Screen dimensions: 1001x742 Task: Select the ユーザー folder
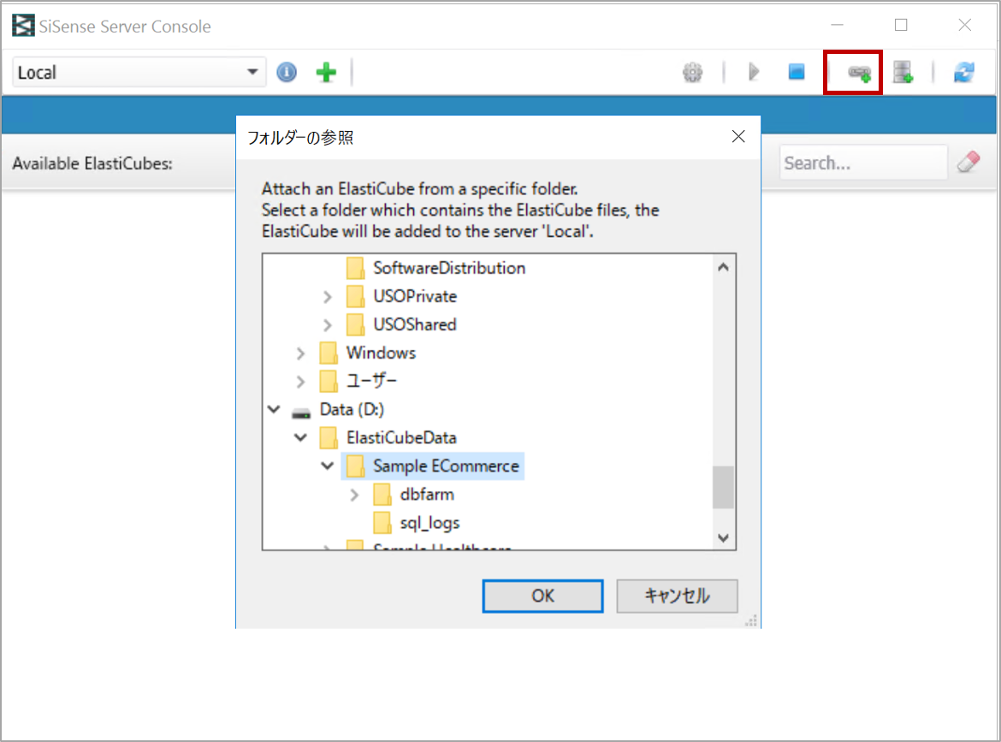[x=371, y=381]
